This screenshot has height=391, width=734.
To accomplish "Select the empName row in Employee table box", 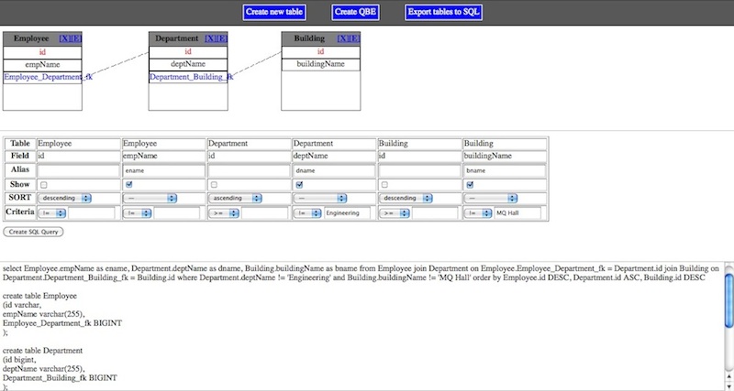I will tap(42, 65).
